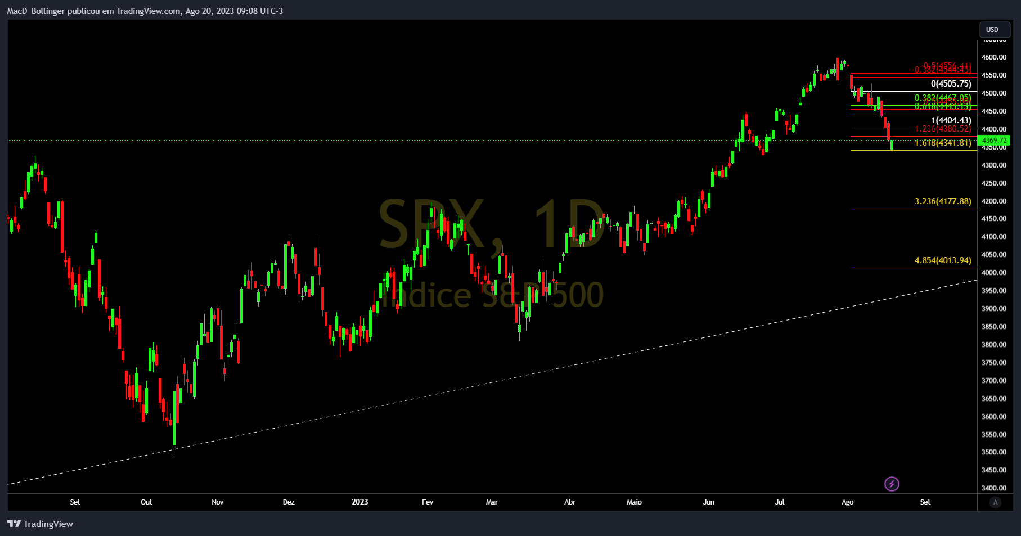Click the Ago month on time axis
Screen dimensions: 1021x536
[848, 502]
